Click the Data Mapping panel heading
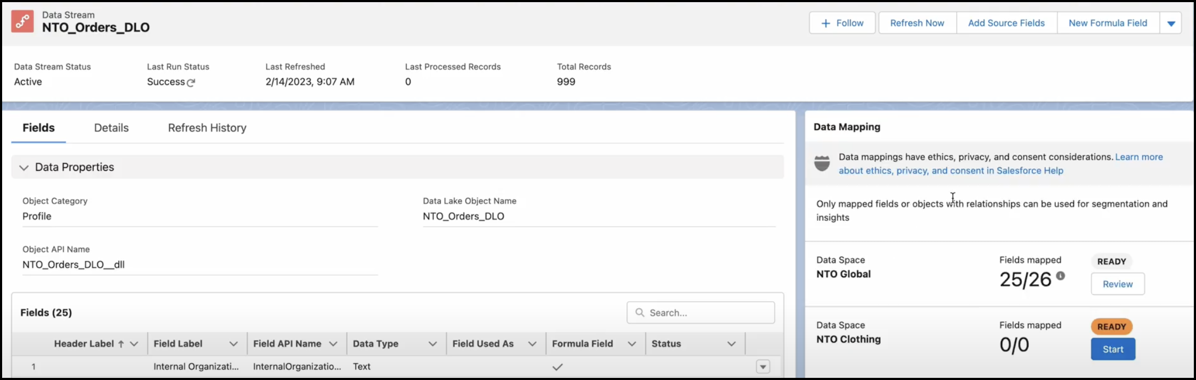The width and height of the screenshot is (1196, 380). point(847,127)
